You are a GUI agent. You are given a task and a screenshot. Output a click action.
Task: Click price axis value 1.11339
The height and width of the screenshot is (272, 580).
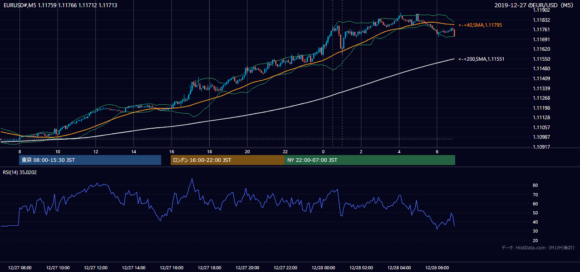542,88
